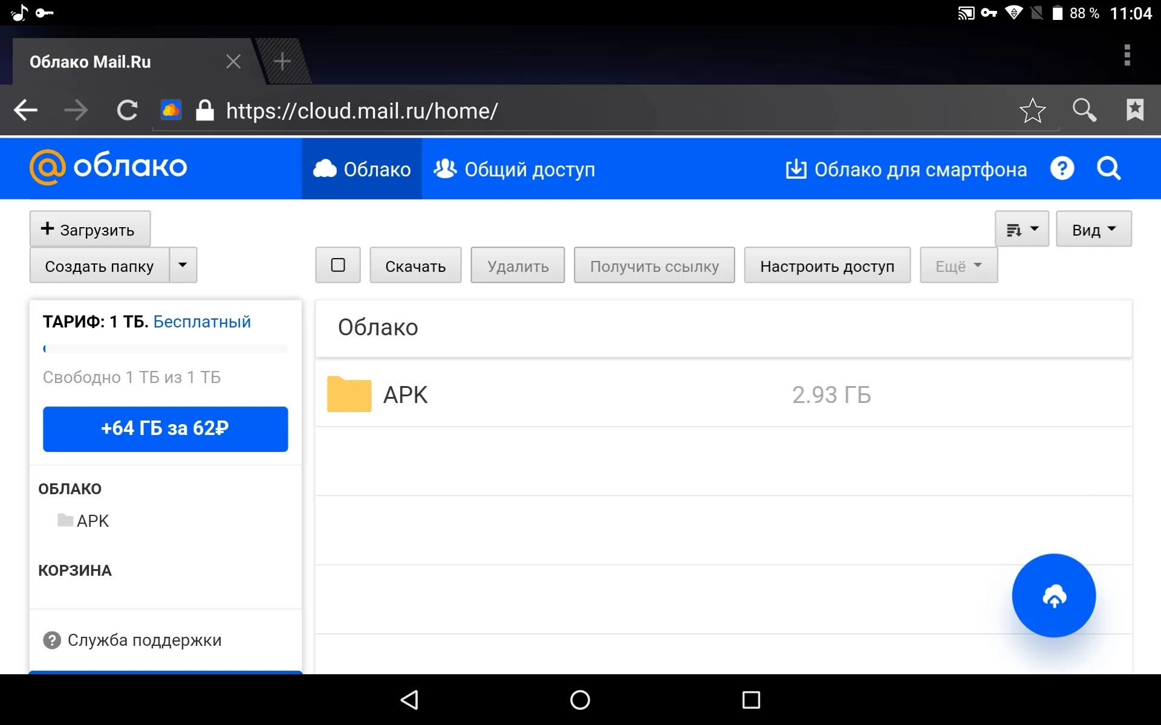Open the browser three-dot overflow menu
Screen dimensions: 1161x725
[1127, 55]
